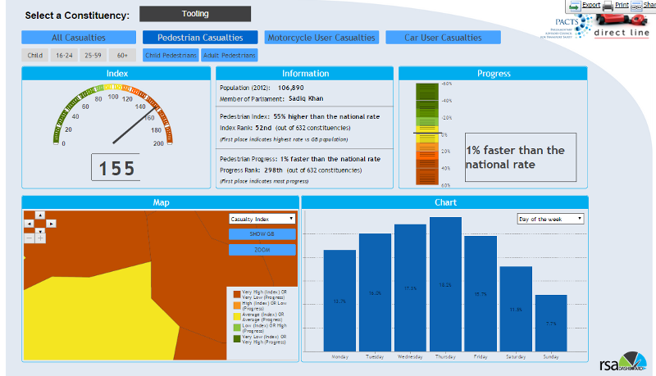Click the Map panel header

[161, 202]
